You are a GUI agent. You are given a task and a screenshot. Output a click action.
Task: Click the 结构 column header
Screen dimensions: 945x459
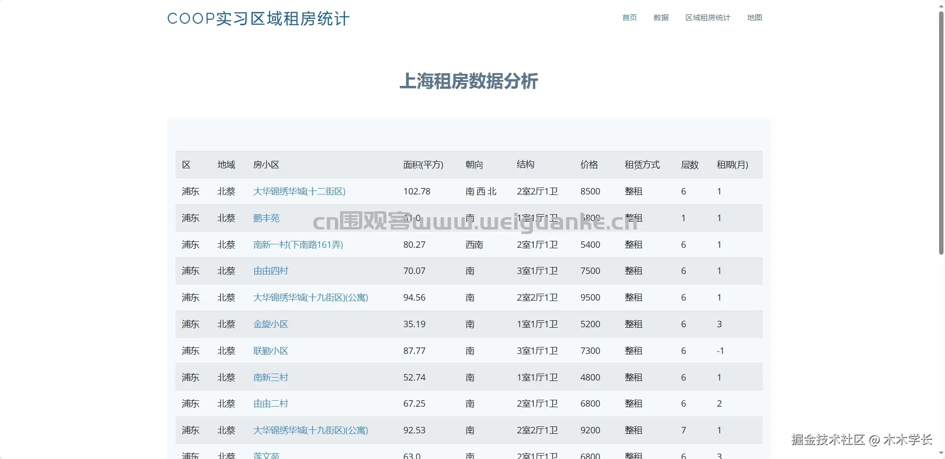tap(525, 165)
